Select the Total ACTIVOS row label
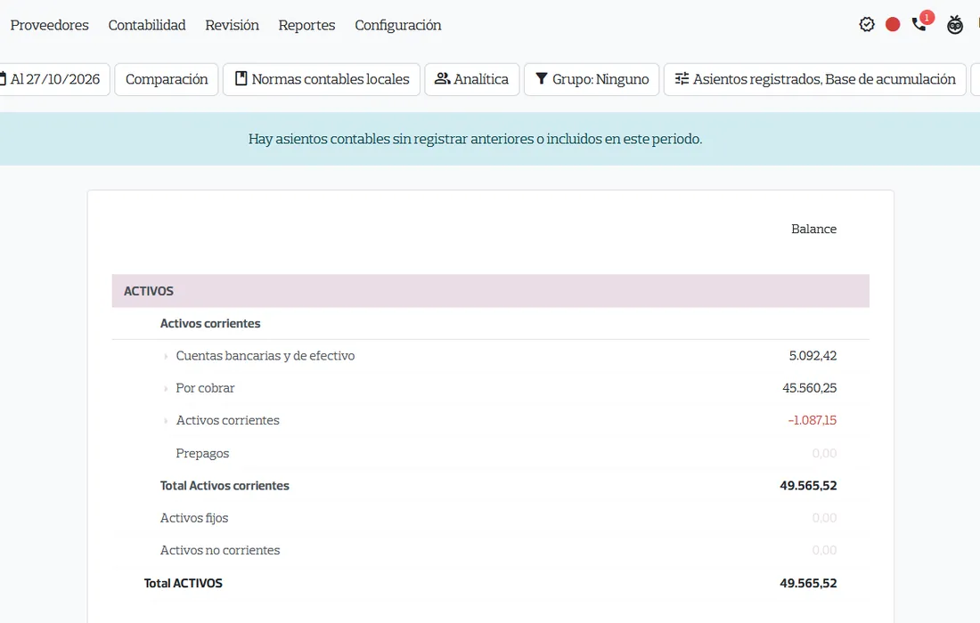 (184, 583)
